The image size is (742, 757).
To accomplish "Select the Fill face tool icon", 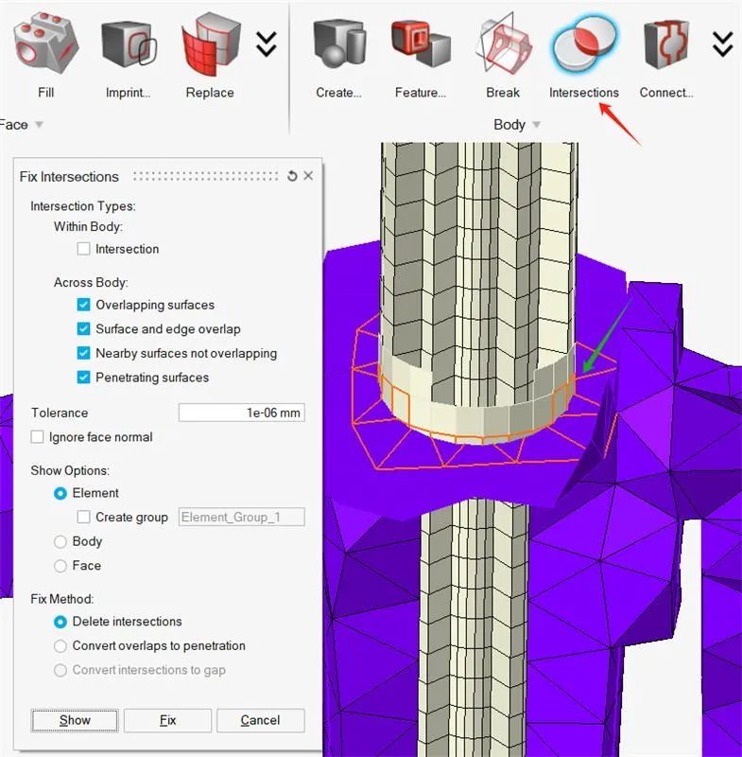I will (x=45, y=43).
